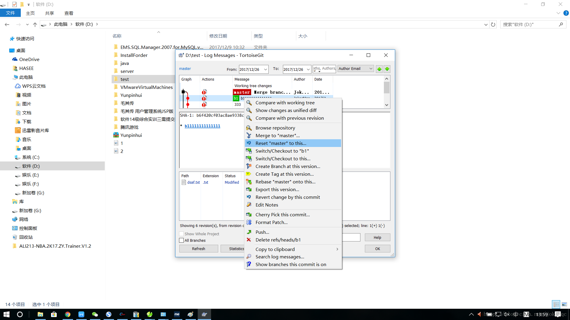Select dsaf.txt in the changed files list
Viewport: 570px width, 320px height.
click(193, 182)
